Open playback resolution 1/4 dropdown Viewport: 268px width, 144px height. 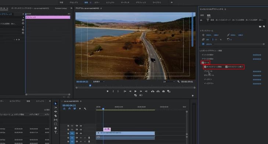click(x=169, y=82)
